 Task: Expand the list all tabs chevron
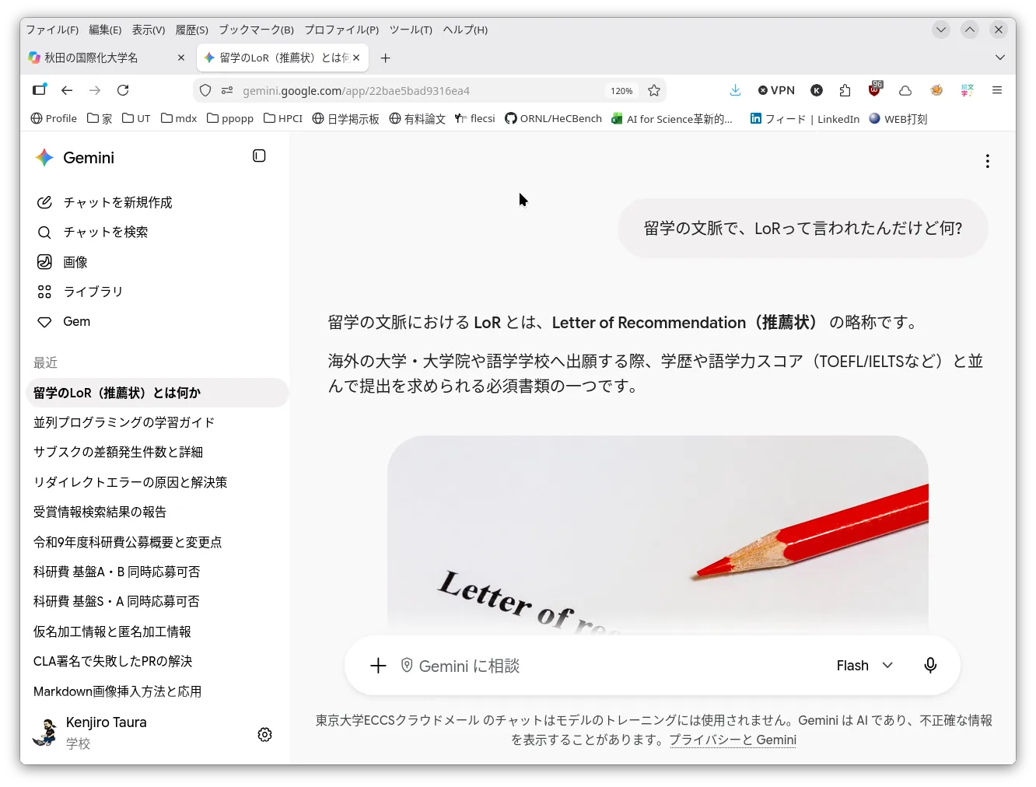(1000, 58)
